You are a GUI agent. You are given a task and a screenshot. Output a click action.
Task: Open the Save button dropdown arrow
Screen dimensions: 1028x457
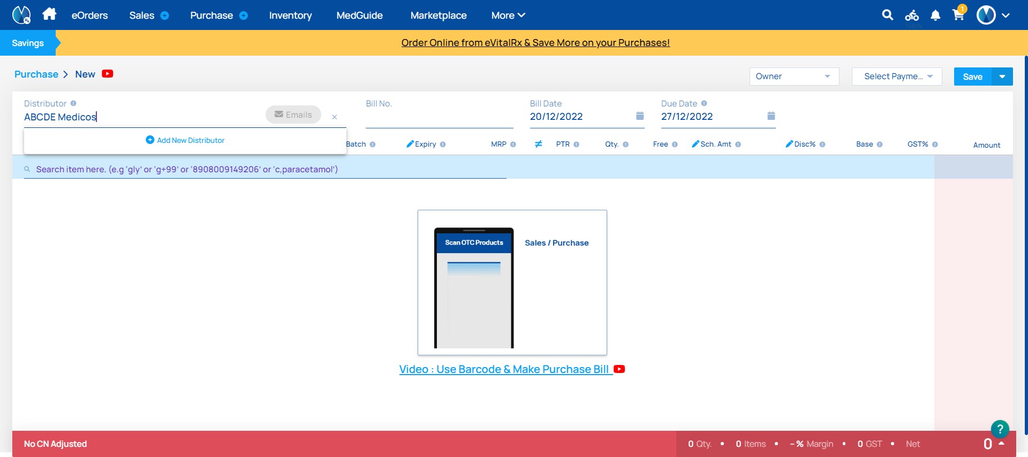click(x=1002, y=77)
